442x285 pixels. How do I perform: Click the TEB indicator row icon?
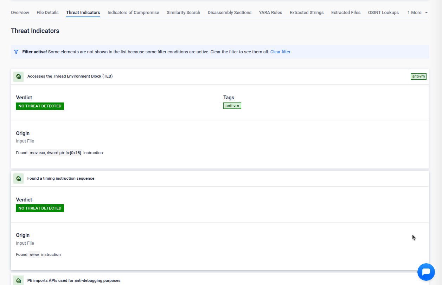(18, 77)
